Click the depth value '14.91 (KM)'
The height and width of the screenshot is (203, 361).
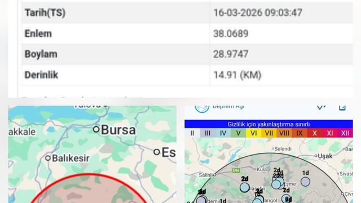tap(237, 75)
